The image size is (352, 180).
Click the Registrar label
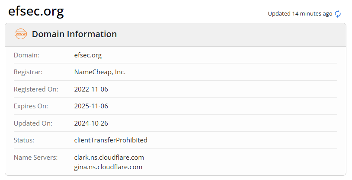(x=28, y=72)
